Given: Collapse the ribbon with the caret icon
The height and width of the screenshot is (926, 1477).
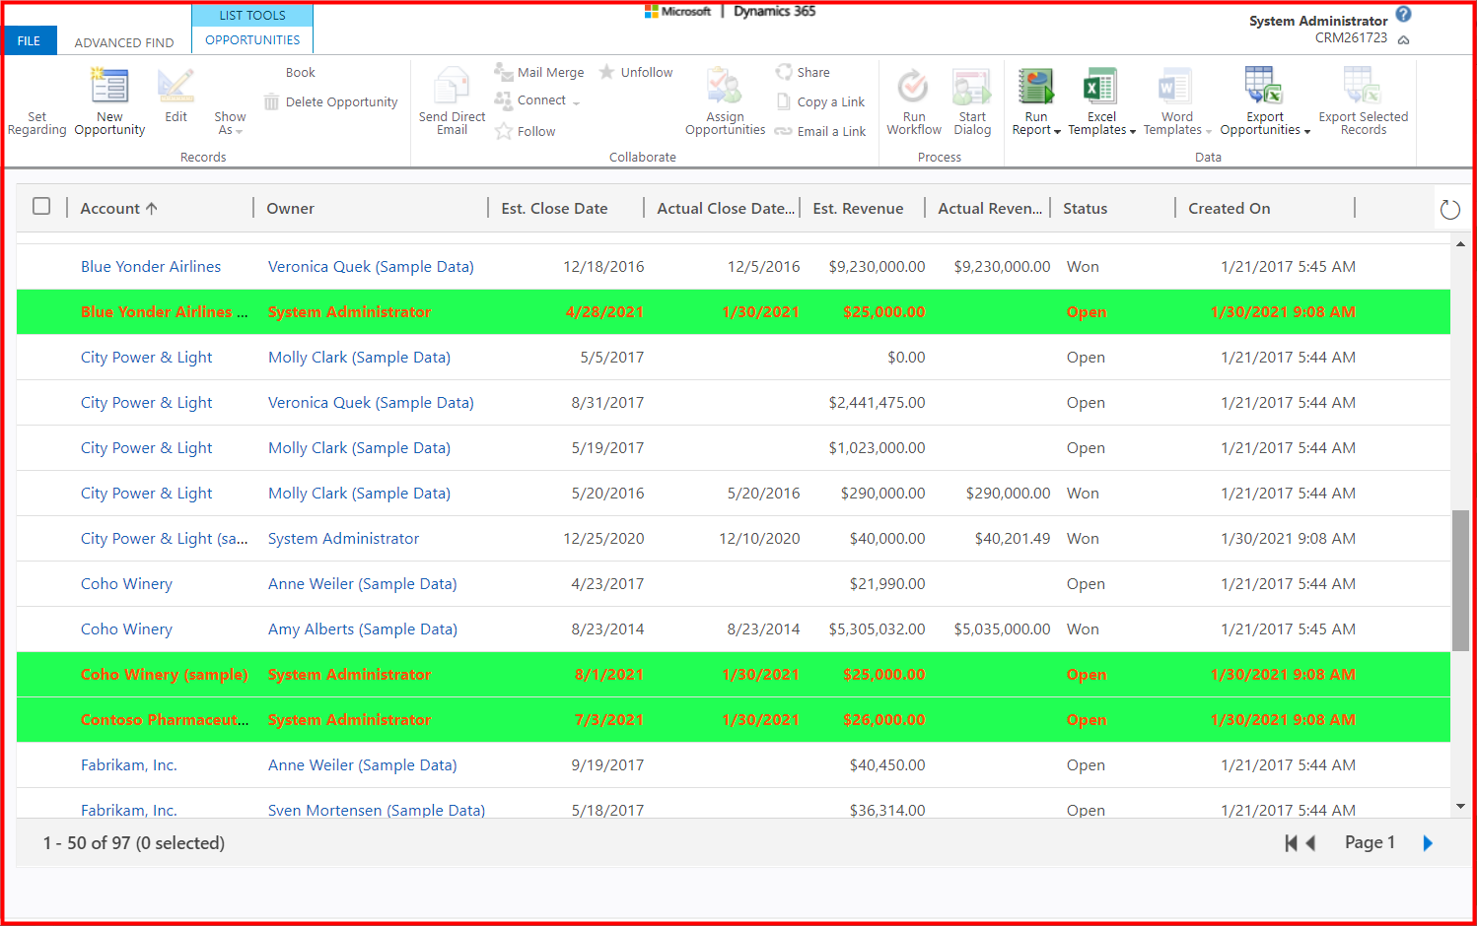Looking at the screenshot, I should tap(1403, 40).
